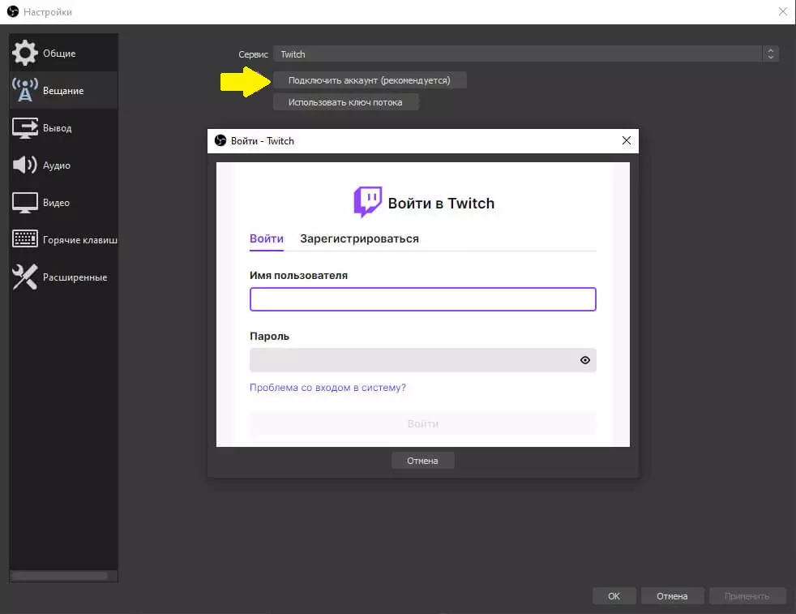Close the Войти - Twitch dialog
This screenshot has height=614, width=796.
coord(627,140)
